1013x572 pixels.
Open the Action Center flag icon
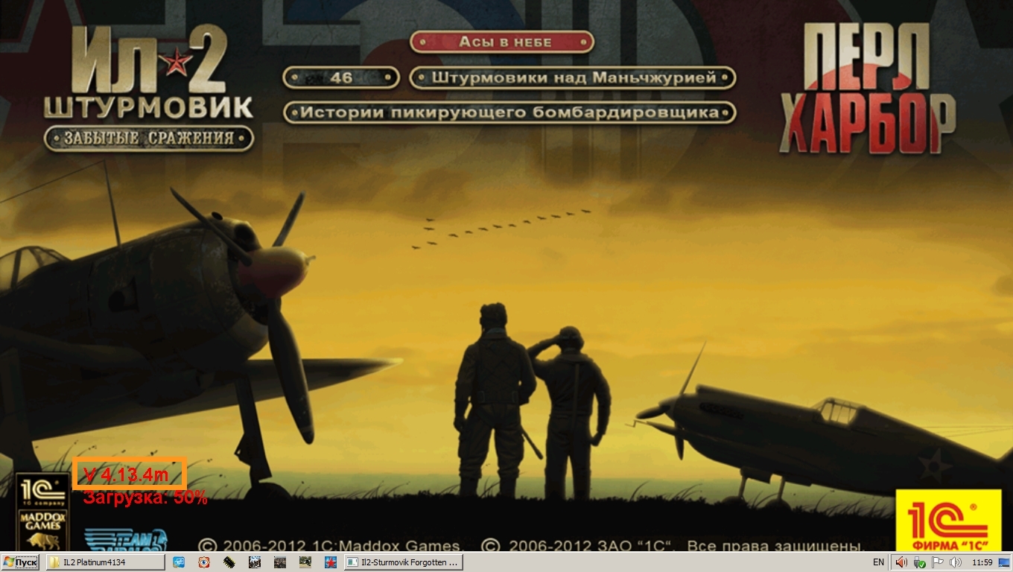938,562
